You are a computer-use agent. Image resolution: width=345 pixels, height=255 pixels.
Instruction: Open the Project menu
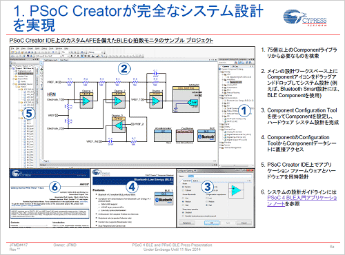coord(30,49)
